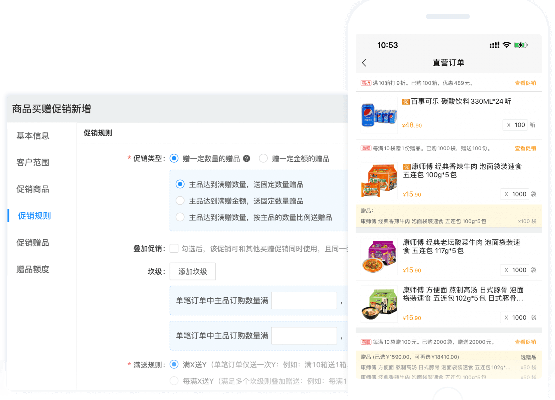Open the 百事可乐 product thumbnail

pos(379,115)
